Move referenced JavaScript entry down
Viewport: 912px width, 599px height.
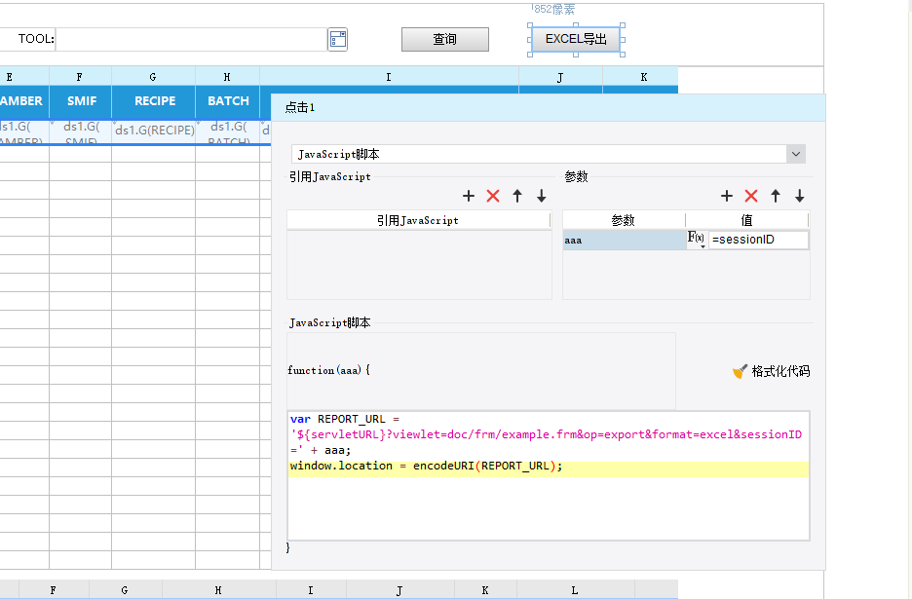coord(542,196)
